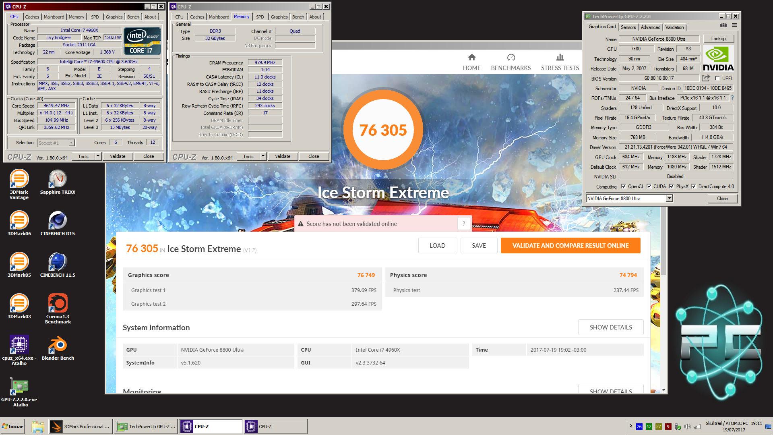
Task: Toggle the UEFI checkbox in GPU-Z
Action: pos(717,79)
